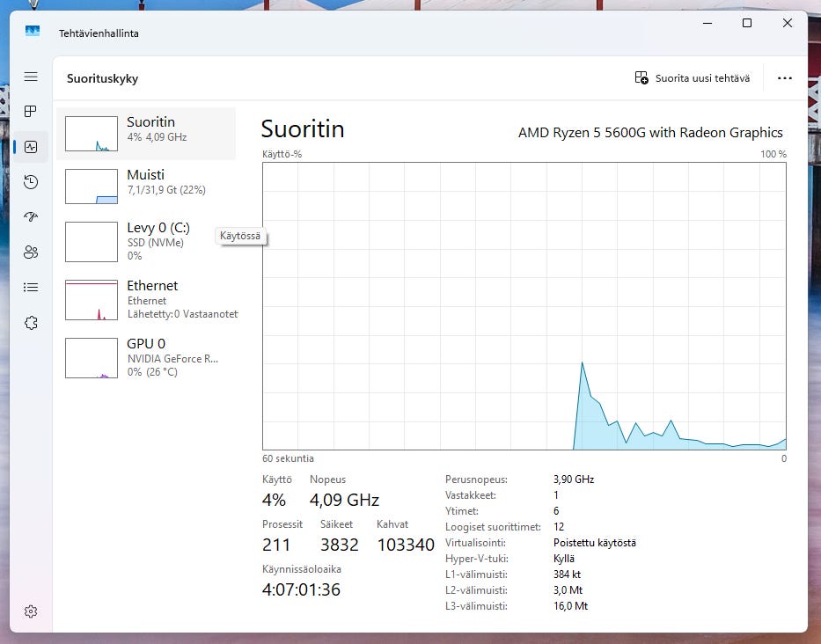View the Ethernet network entry
Viewport: 821px width, 644px height.
[146, 300]
